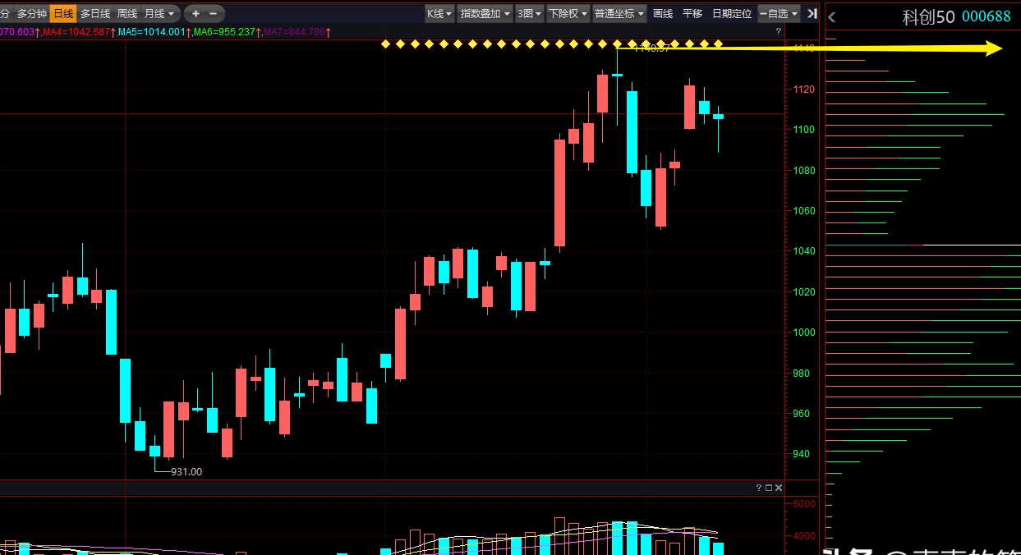This screenshot has height=555, width=1021.
Task: Zoom out chart with minus button
Action: pos(214,13)
